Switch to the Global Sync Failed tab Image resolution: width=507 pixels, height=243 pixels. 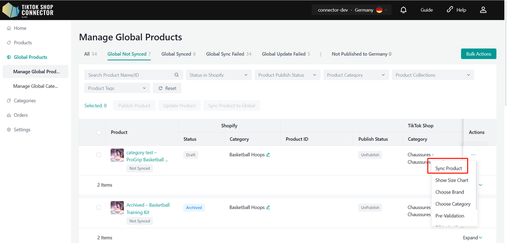pos(229,54)
